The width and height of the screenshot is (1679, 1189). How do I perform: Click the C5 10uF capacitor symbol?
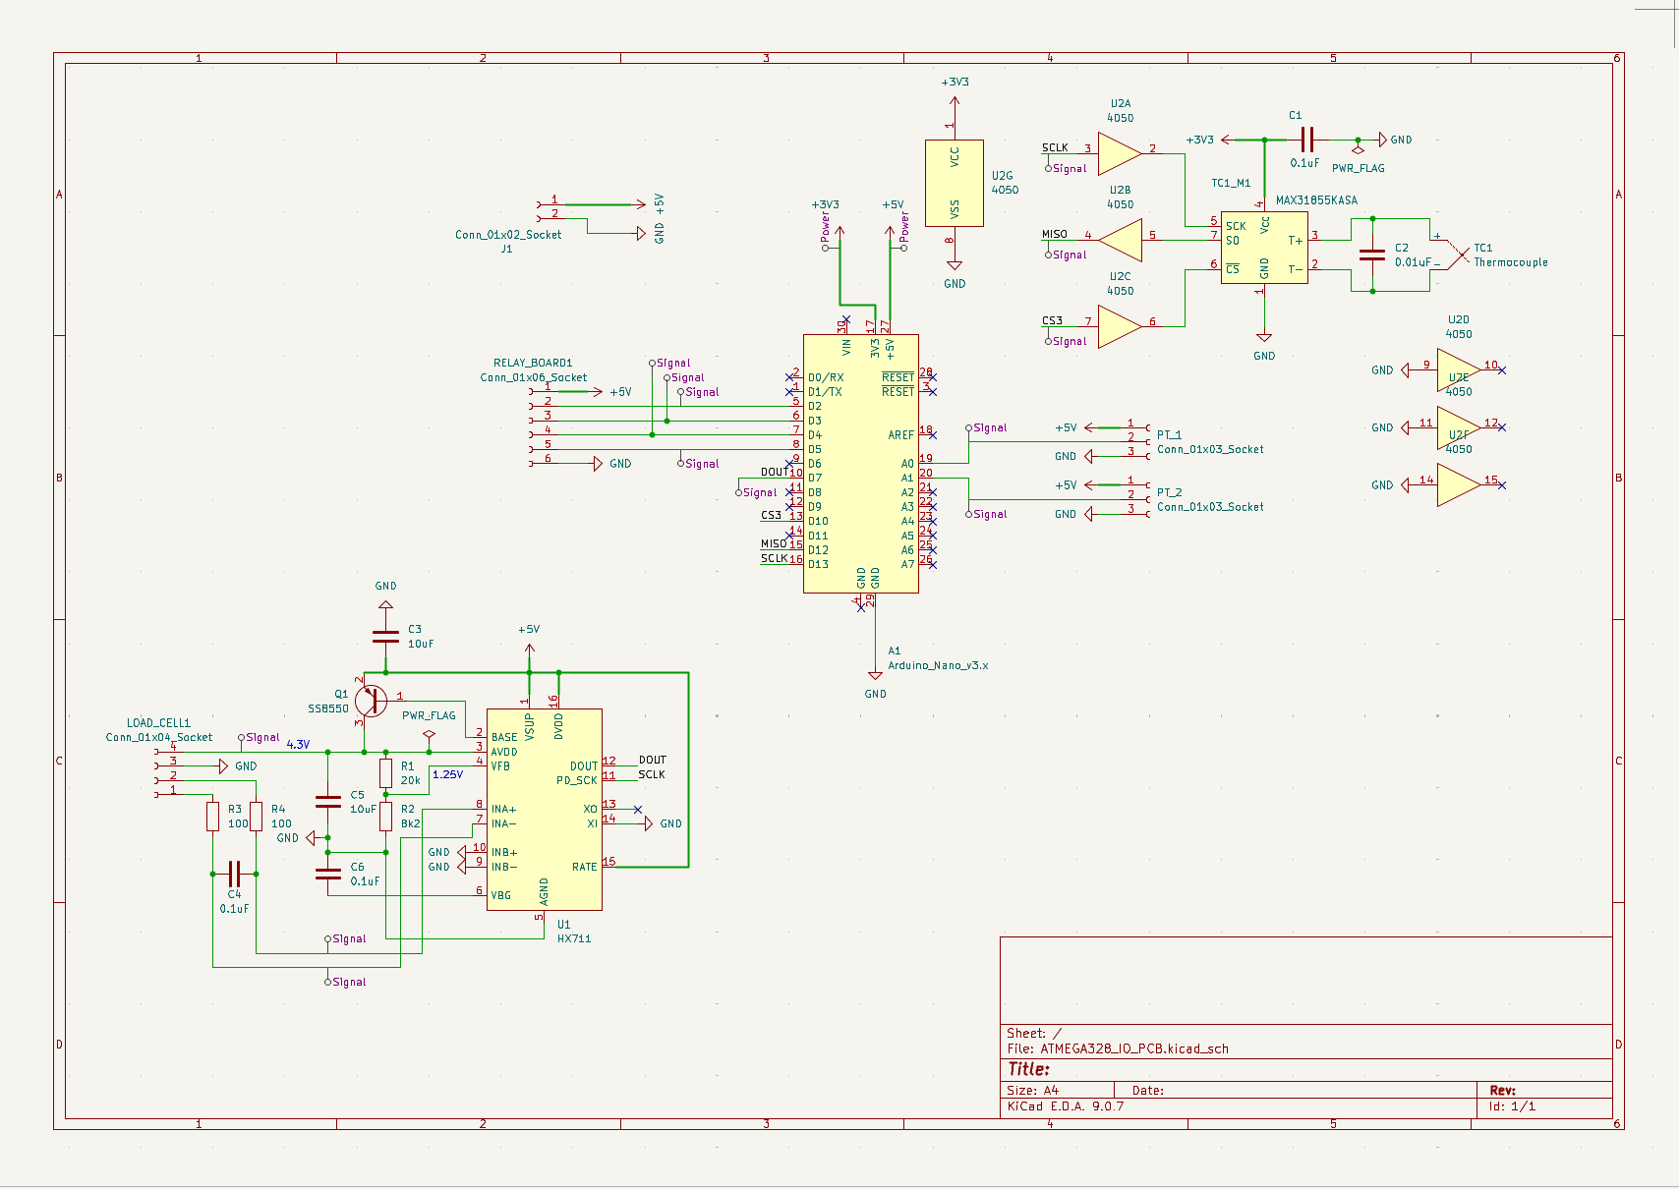(327, 802)
